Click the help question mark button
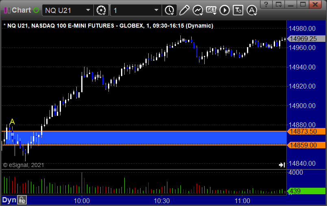This screenshot has width=327, height=206. [x=266, y=4]
